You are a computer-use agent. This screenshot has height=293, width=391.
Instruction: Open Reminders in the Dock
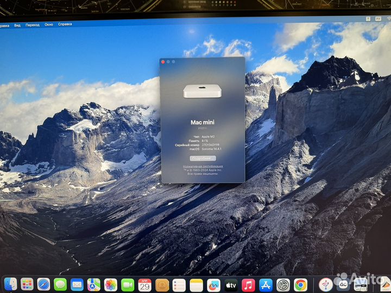pos(179,285)
